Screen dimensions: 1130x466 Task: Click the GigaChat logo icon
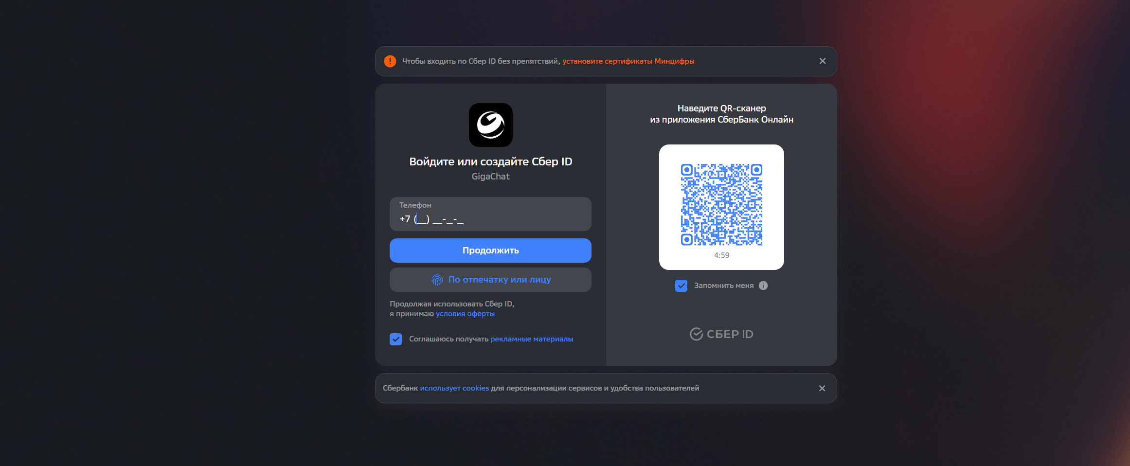point(490,125)
